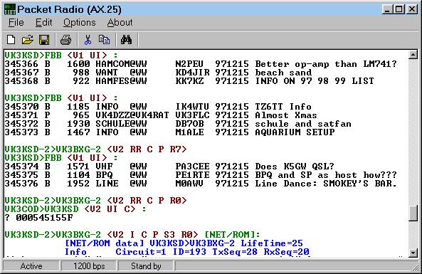Click the scrollbar down arrow

pyautogui.click(x=413, y=253)
